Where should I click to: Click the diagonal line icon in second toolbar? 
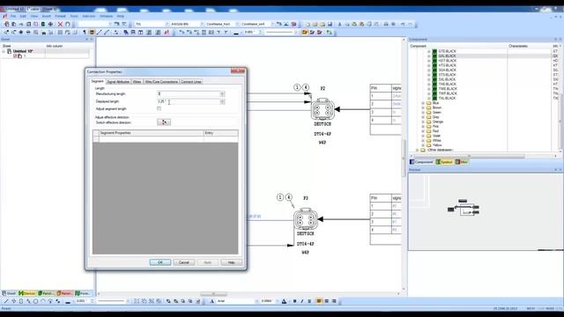click(x=100, y=33)
